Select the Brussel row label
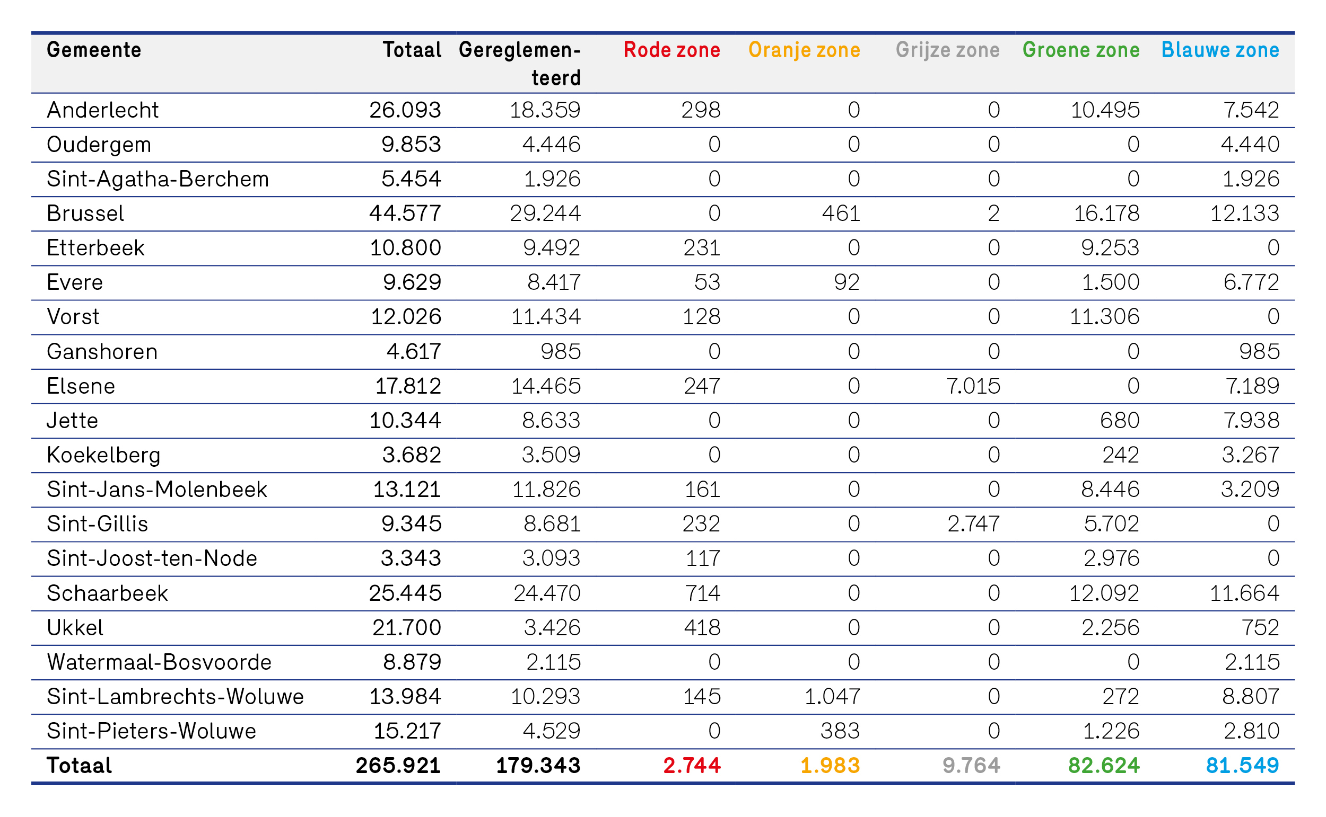This screenshot has height=817, width=1326. (85, 214)
